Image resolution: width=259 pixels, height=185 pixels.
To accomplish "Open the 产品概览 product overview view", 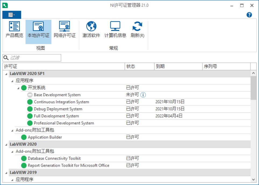I will point(14,30).
